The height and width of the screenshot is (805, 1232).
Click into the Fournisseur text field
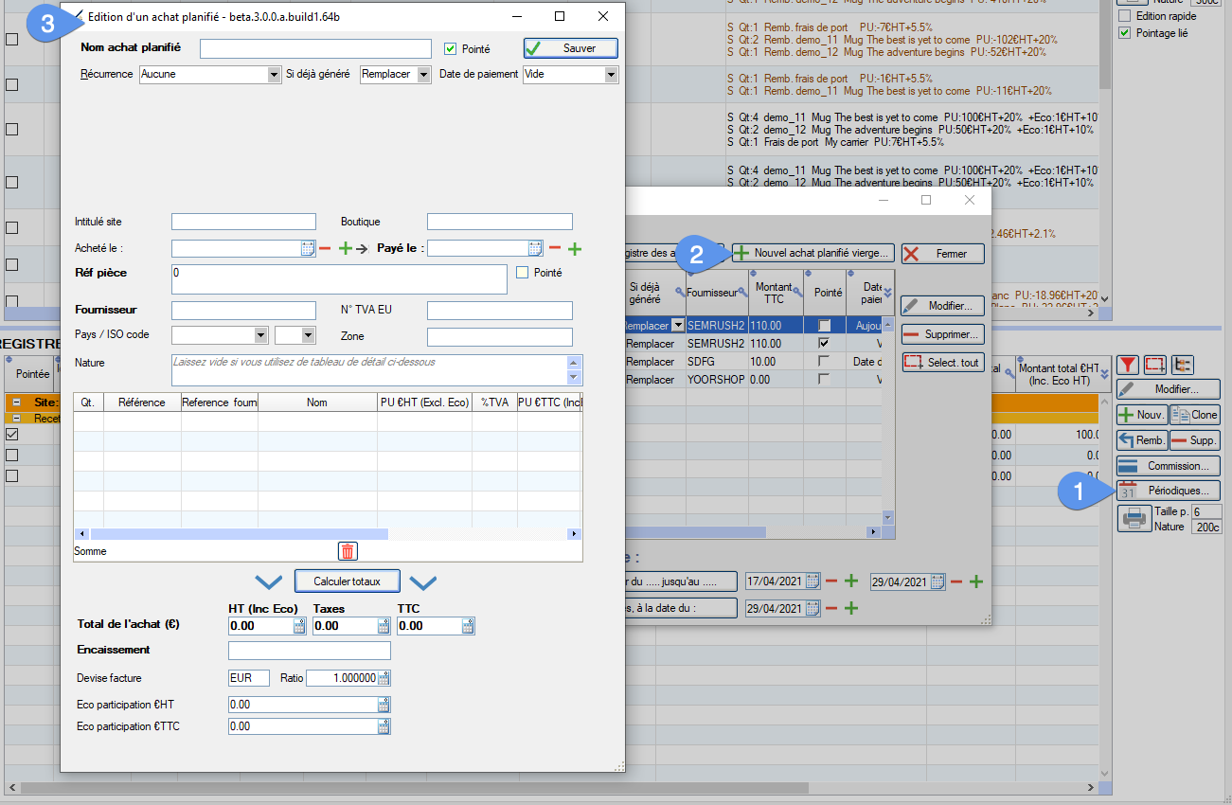click(x=243, y=311)
